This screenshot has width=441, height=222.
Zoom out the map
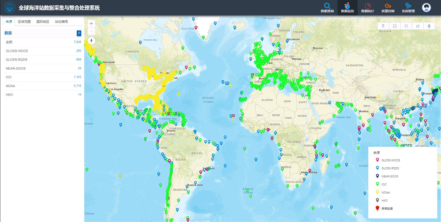point(91,31)
